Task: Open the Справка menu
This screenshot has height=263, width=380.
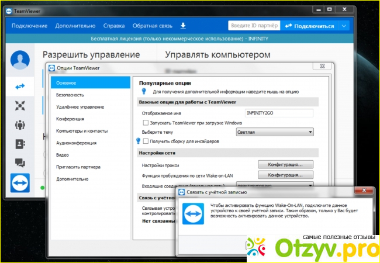Action: click(113, 26)
